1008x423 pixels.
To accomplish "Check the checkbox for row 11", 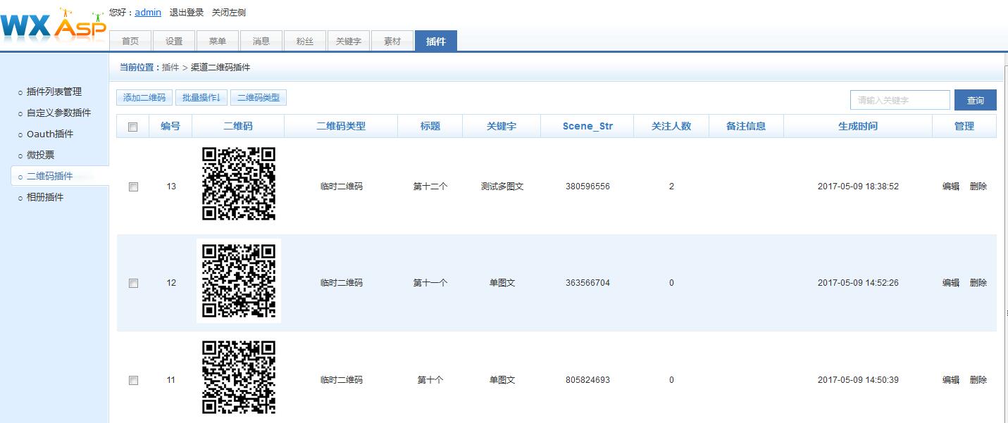I will point(133,381).
